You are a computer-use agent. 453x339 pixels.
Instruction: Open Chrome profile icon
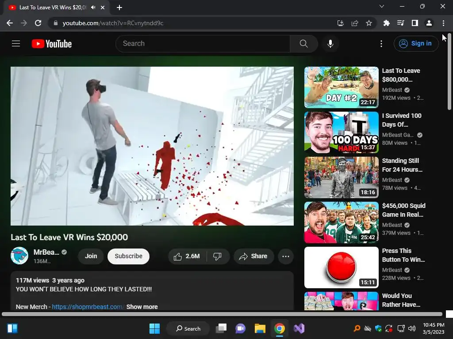(429, 23)
